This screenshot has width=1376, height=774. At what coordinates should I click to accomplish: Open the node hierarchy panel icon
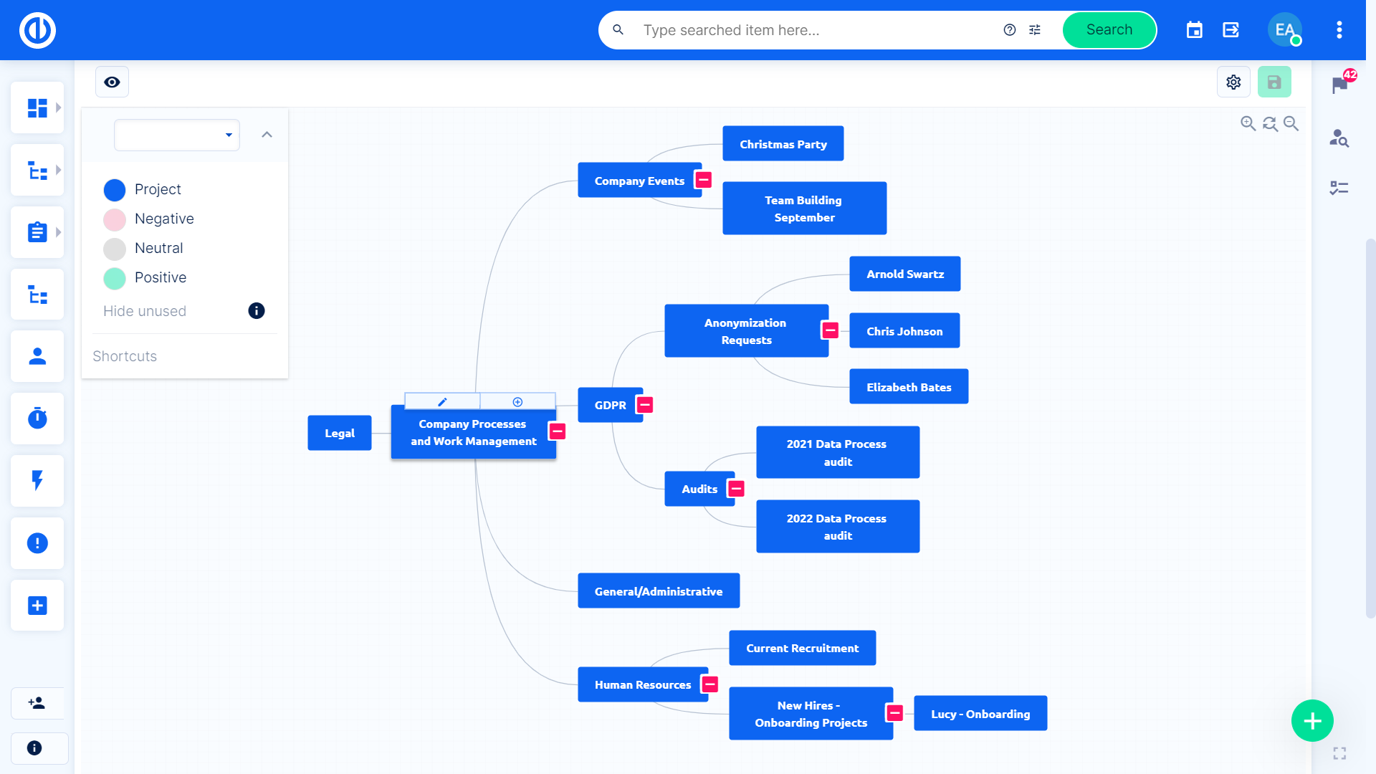[x=36, y=295]
